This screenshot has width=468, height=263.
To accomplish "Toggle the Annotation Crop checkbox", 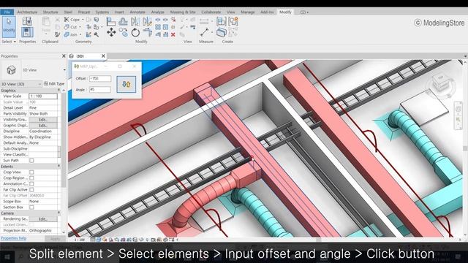I will 31,183.
